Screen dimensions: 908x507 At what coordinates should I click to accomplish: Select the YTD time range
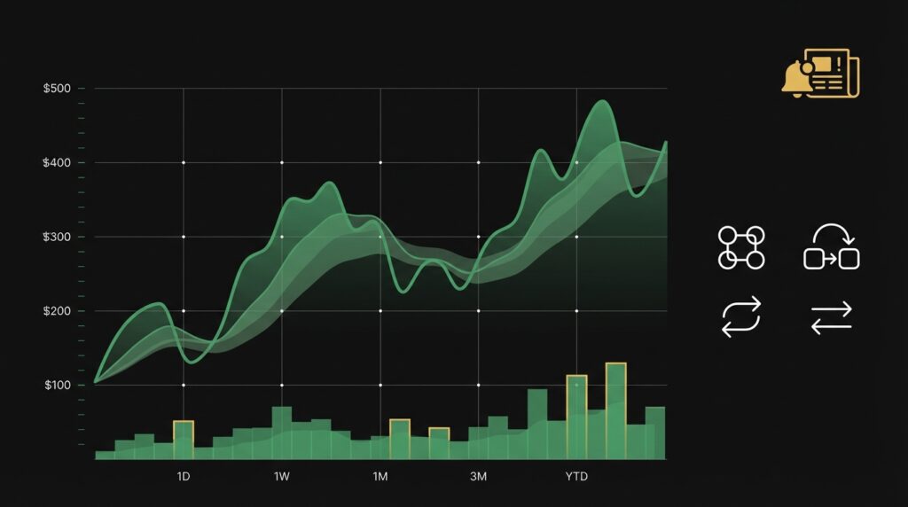576,477
